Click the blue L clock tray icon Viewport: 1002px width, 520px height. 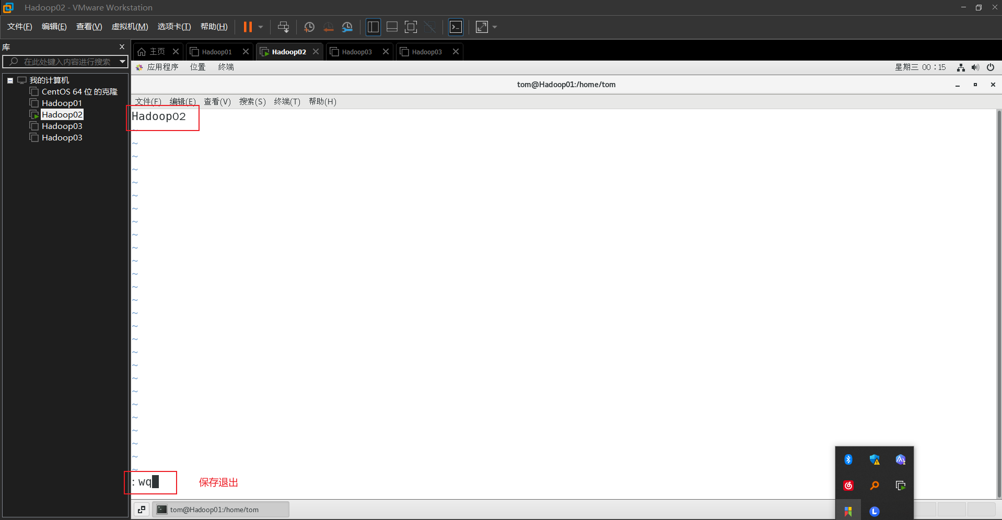875,511
